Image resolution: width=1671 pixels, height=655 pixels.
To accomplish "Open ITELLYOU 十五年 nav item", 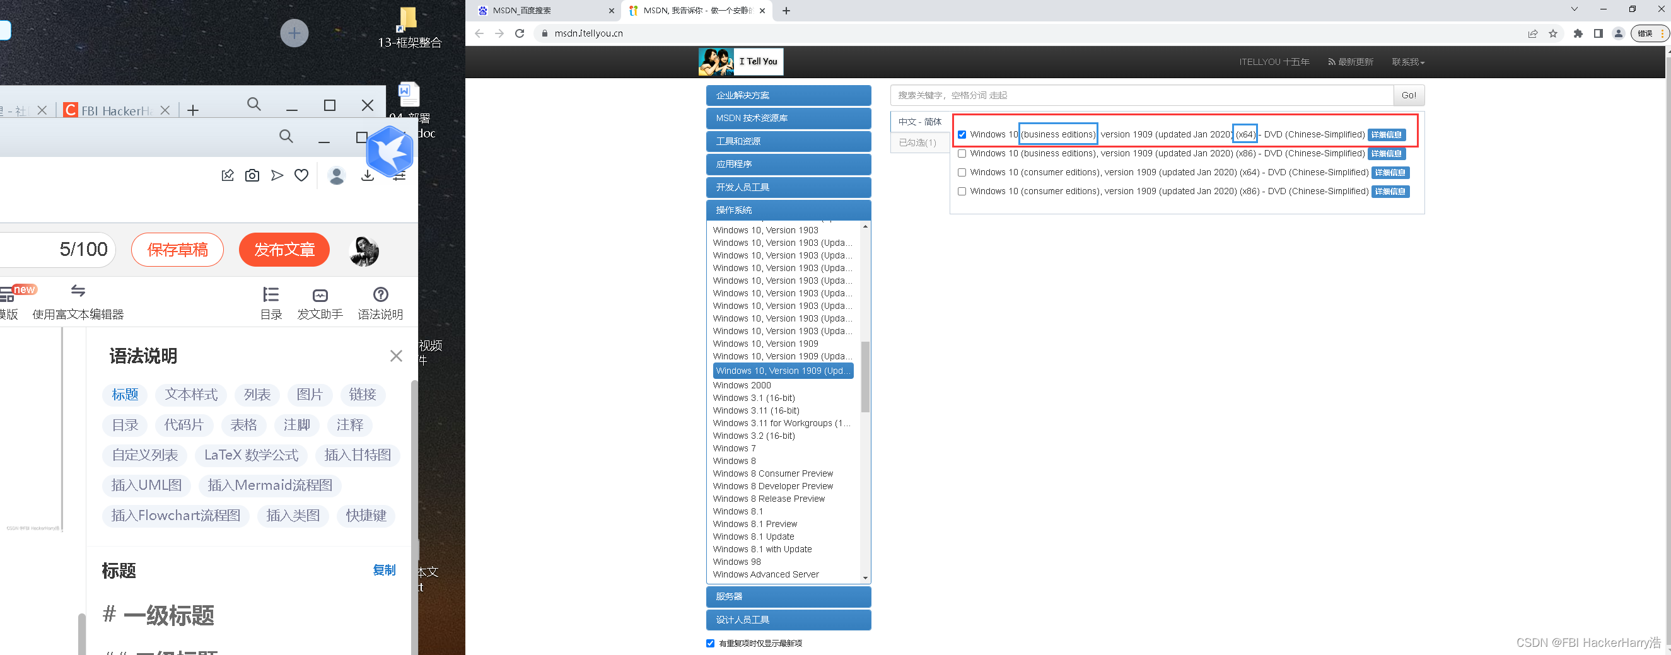I will (x=1274, y=62).
